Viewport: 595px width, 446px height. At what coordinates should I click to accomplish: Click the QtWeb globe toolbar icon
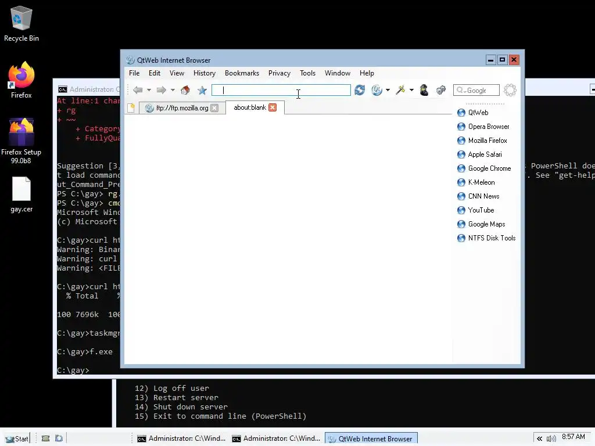377,90
